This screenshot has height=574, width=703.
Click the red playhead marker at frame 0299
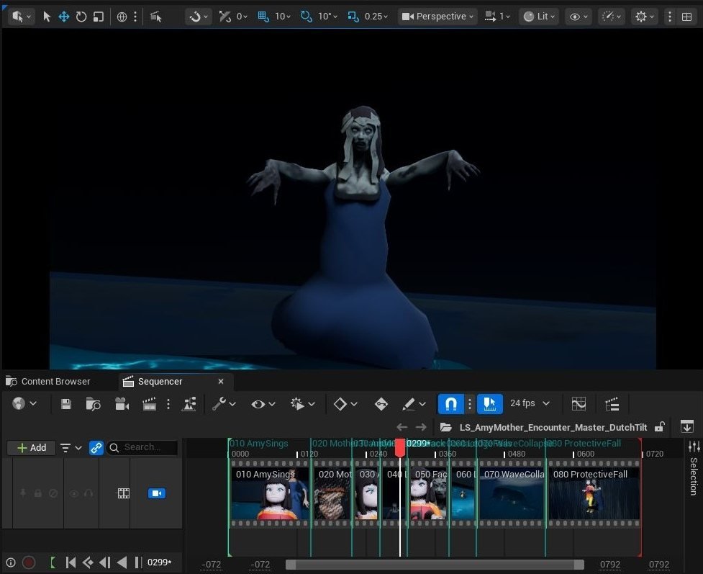tap(400, 447)
